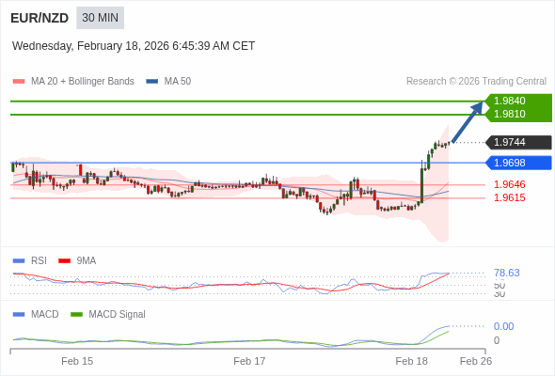Click the 9MA legend label
The height and width of the screenshot is (376, 555).
click(x=87, y=261)
